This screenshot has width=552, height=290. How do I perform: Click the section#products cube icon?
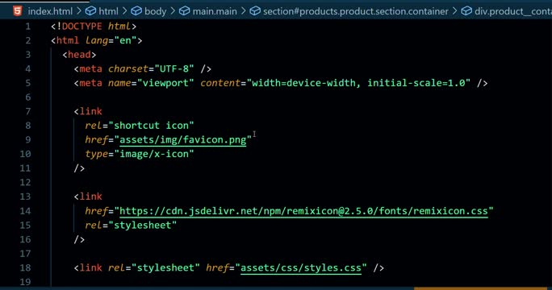coord(255,11)
